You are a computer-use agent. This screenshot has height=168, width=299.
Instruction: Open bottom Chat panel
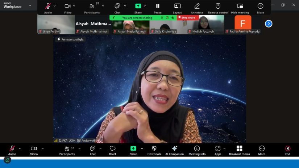coord(93,150)
